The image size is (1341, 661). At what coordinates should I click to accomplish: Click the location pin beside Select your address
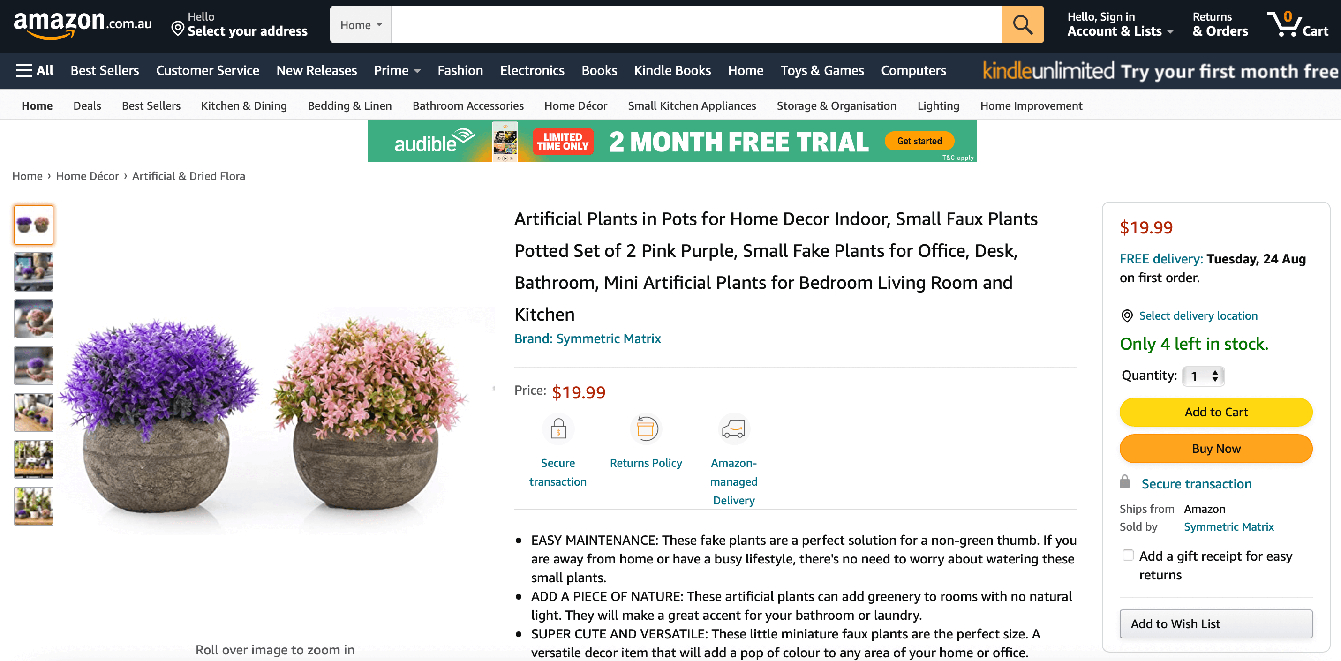(x=178, y=29)
